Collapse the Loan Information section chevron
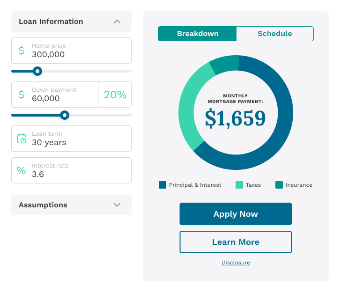Image resolution: width=340 pixels, height=293 pixels. click(x=117, y=22)
